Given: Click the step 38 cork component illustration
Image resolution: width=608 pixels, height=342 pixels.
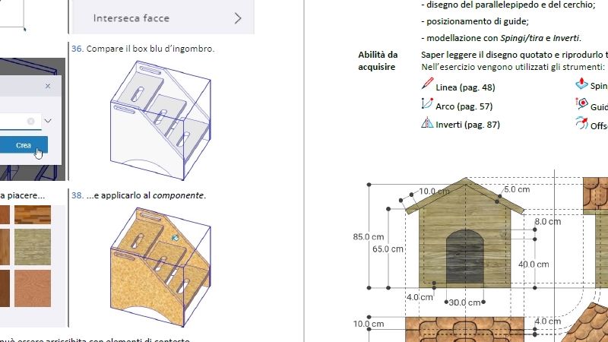Looking at the screenshot, I should [160, 267].
